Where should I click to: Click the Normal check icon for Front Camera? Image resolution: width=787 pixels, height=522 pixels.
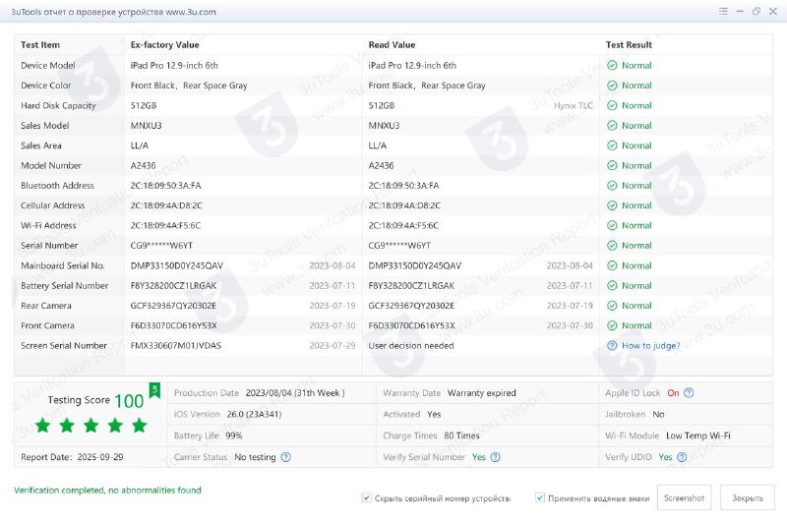click(x=612, y=326)
